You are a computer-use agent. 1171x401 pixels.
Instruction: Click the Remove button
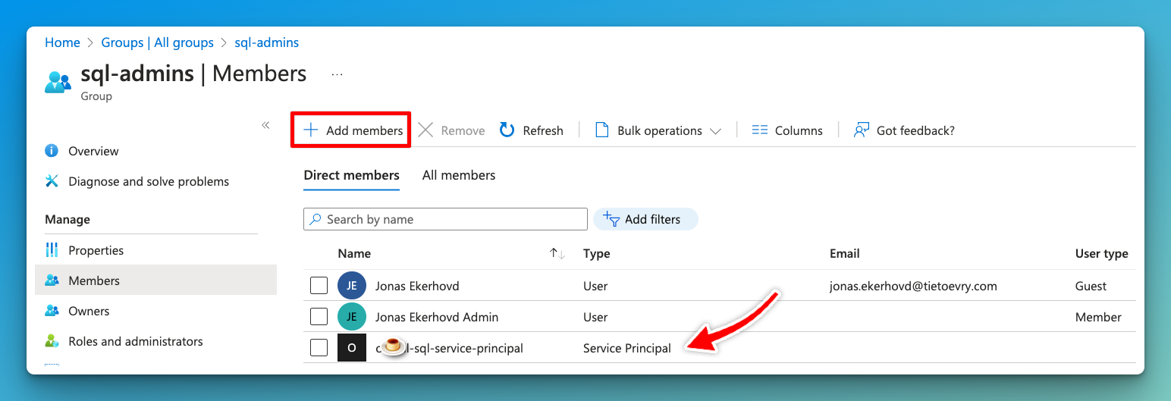click(x=451, y=130)
